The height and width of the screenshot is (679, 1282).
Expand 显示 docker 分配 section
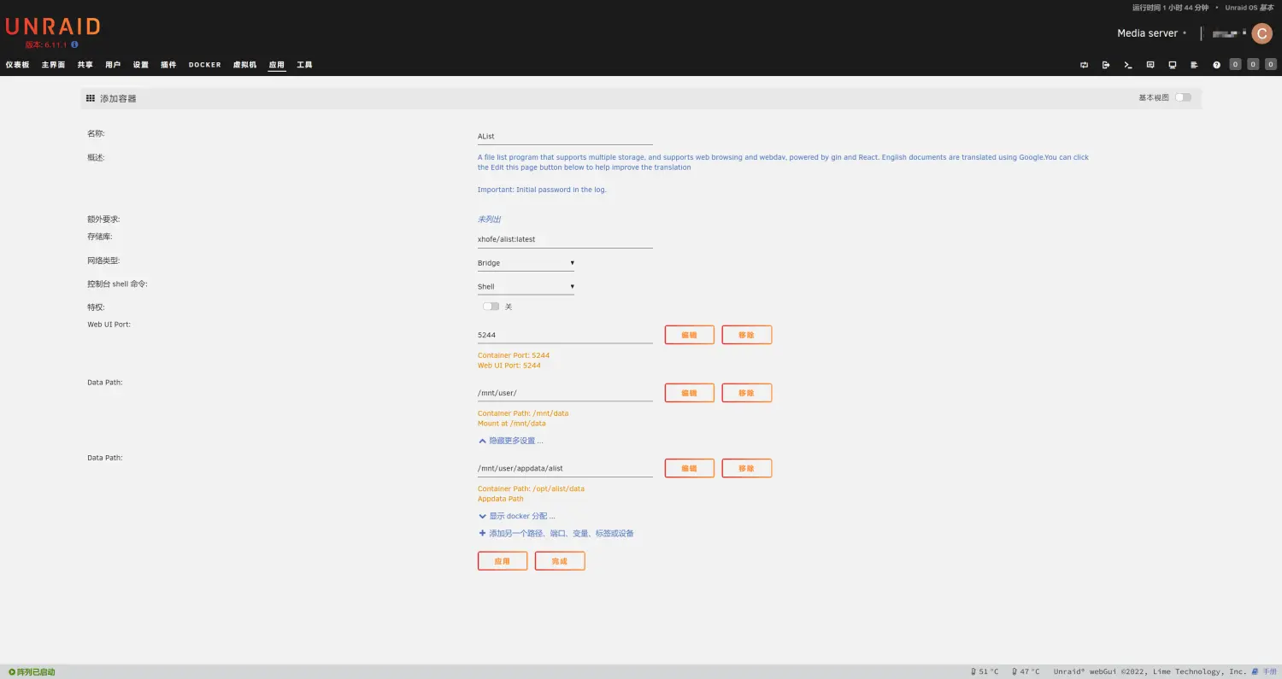tap(517, 516)
